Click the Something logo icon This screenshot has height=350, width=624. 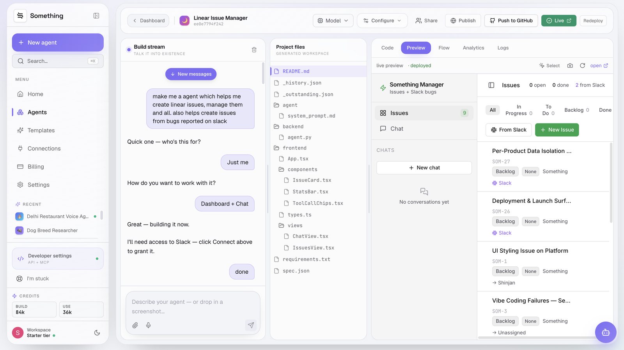(x=20, y=16)
